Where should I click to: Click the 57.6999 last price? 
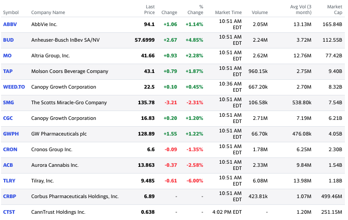click(x=145, y=40)
